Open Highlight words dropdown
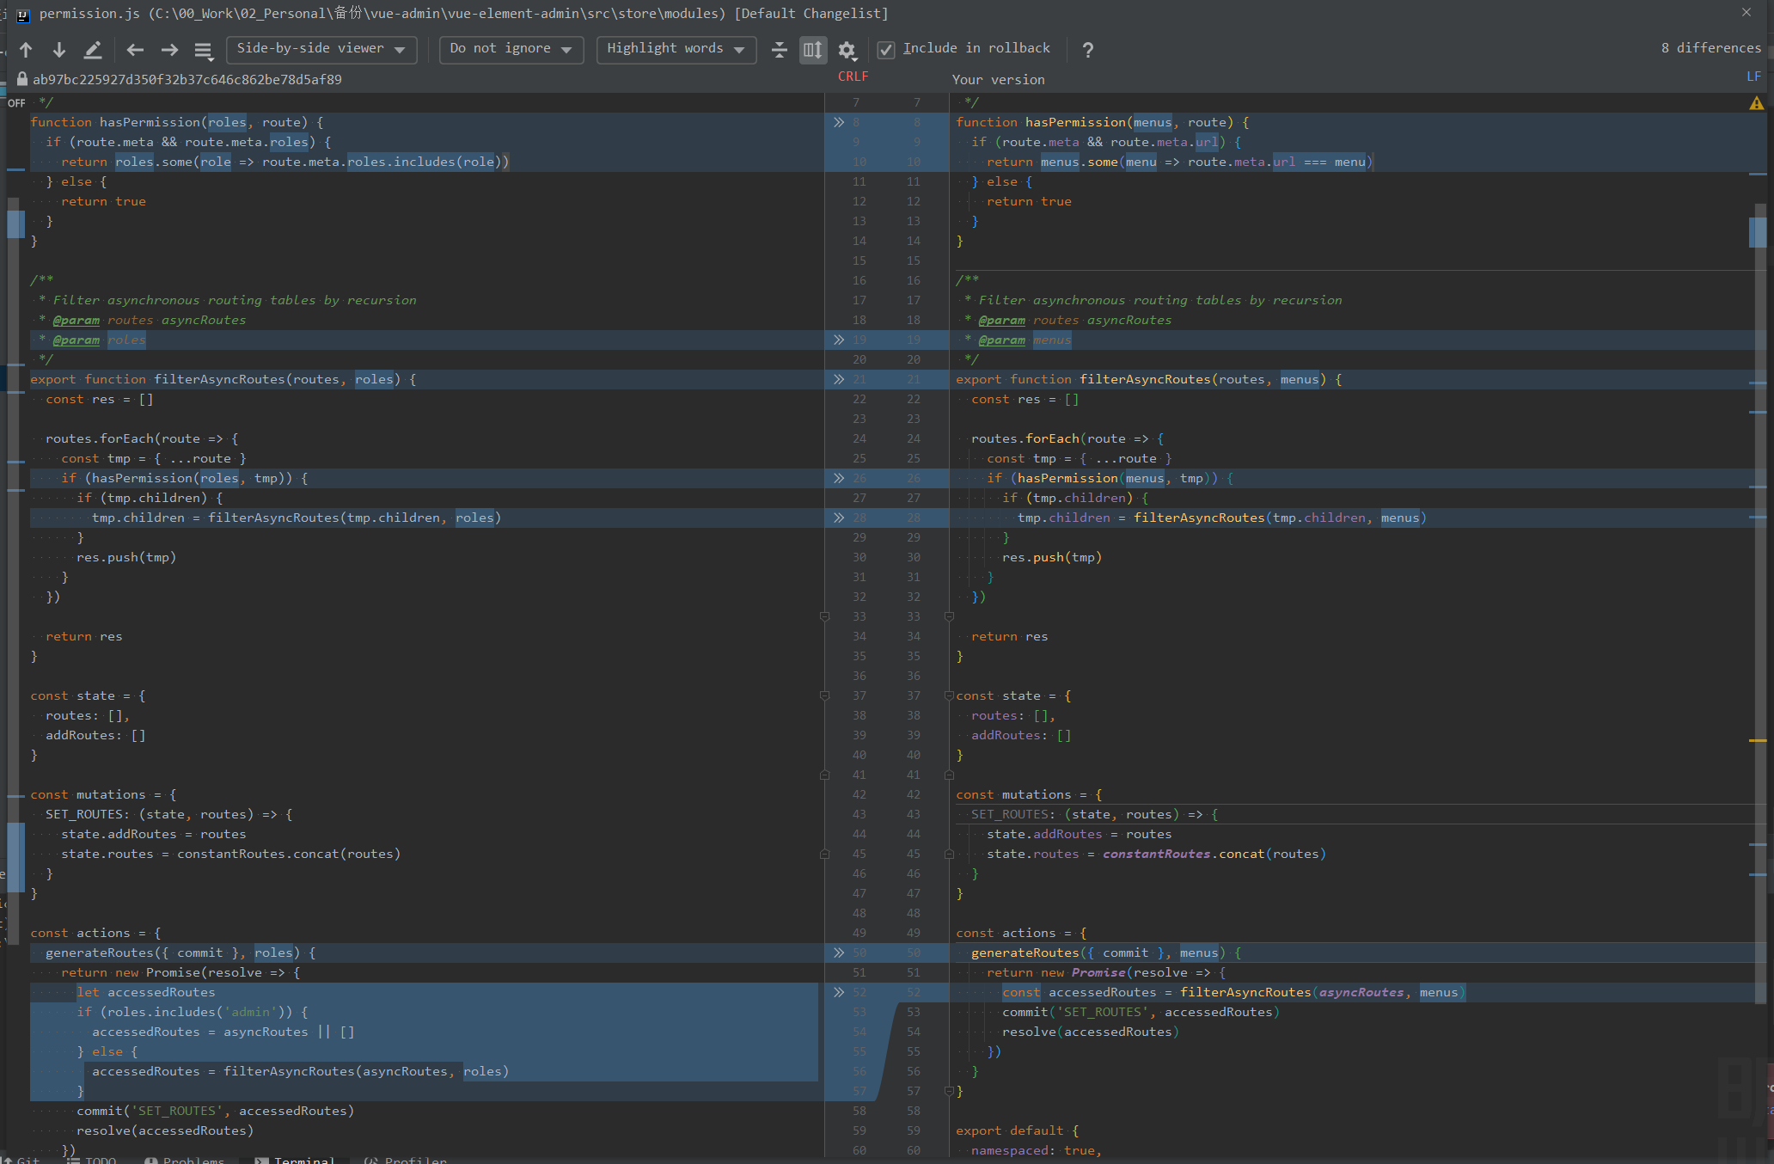 pos(676,49)
